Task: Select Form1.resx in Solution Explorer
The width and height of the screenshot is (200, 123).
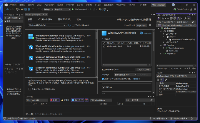Action: click(x=174, y=51)
